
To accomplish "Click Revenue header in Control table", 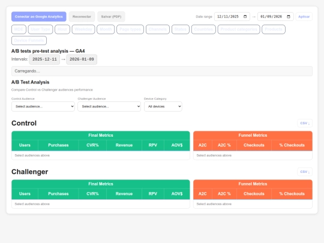I will point(124,145).
